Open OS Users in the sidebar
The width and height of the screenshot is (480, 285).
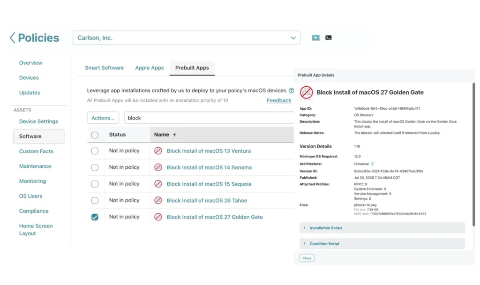[x=30, y=196]
